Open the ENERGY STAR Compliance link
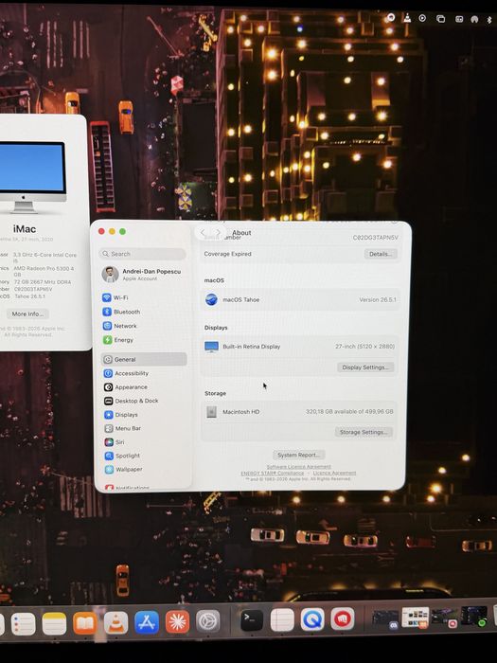497x663 pixels. pos(273,473)
